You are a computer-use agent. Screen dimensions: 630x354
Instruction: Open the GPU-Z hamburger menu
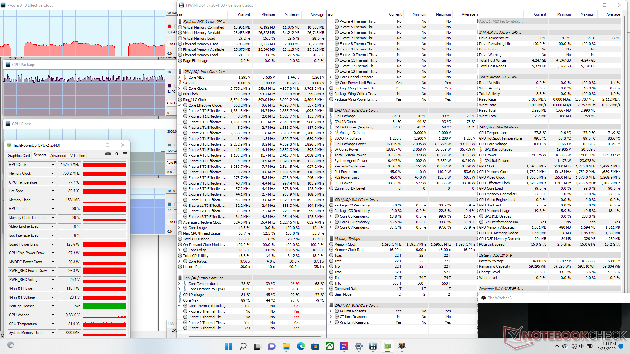(125, 154)
